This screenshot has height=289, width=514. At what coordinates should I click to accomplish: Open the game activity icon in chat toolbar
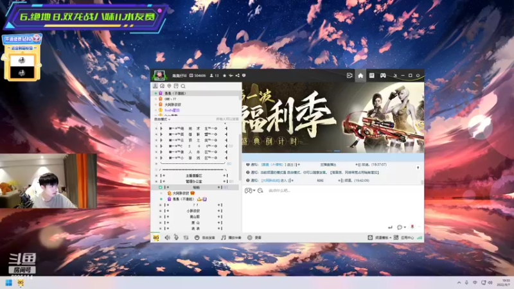(248, 191)
